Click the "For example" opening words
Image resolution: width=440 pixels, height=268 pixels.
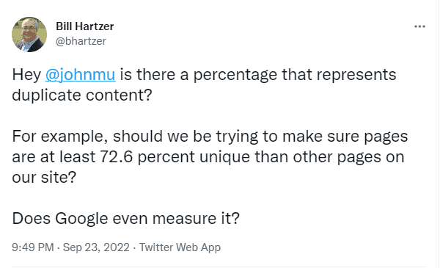click(x=60, y=137)
